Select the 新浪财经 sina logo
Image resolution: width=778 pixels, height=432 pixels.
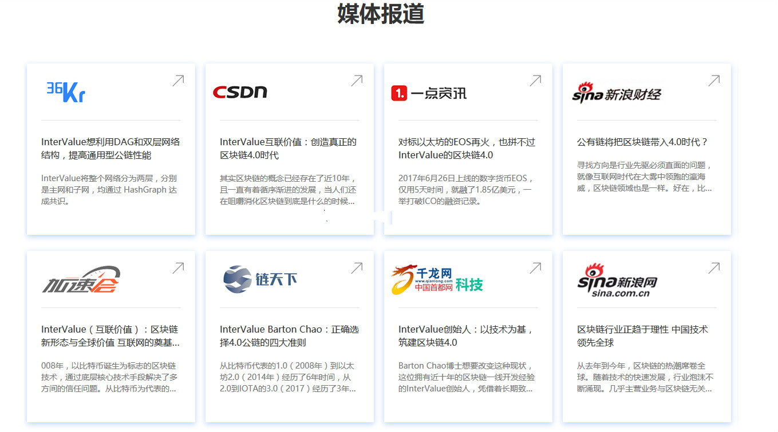pos(617,93)
